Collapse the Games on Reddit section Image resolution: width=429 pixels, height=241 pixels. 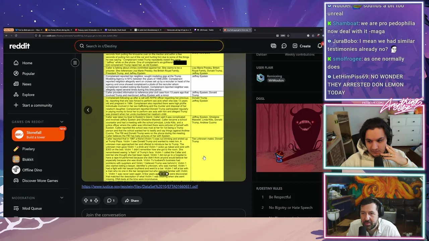(62, 122)
